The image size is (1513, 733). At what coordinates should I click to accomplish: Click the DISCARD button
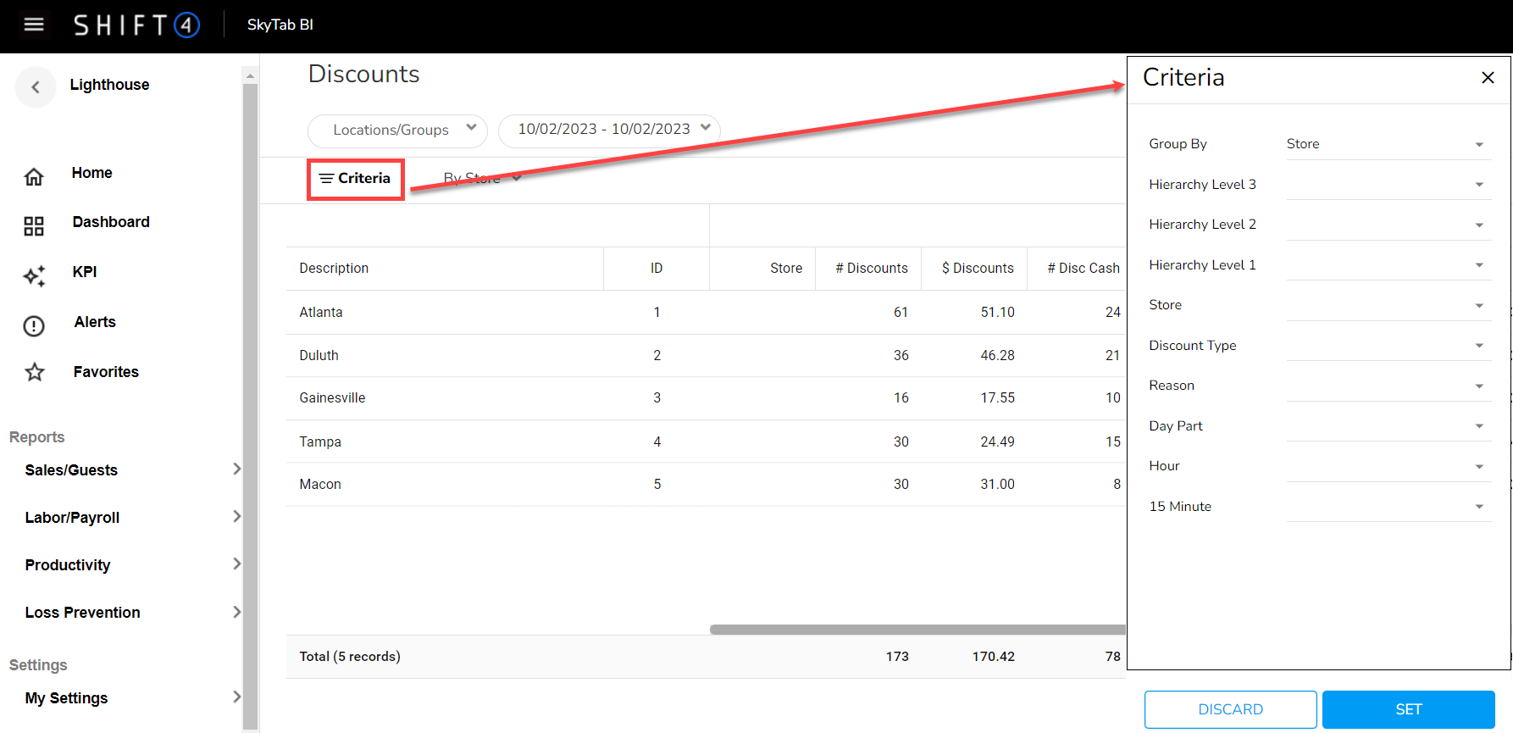1230,709
